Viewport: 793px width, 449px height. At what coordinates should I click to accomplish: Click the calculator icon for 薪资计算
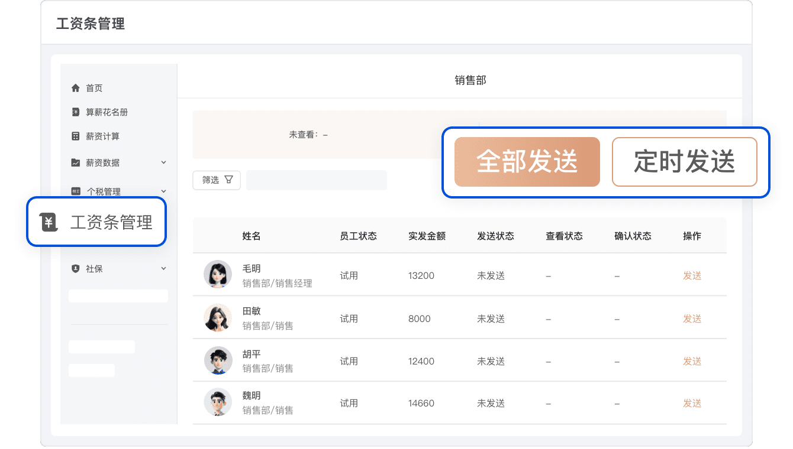(75, 136)
